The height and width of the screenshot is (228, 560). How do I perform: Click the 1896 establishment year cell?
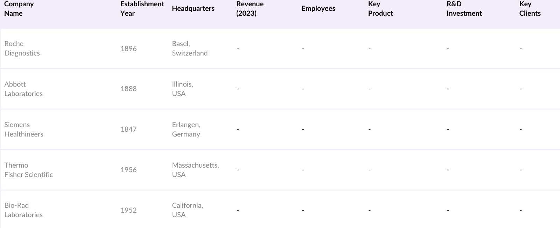click(x=128, y=49)
